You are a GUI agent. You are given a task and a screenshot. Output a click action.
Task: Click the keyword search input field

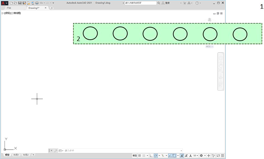(x=141, y=3)
